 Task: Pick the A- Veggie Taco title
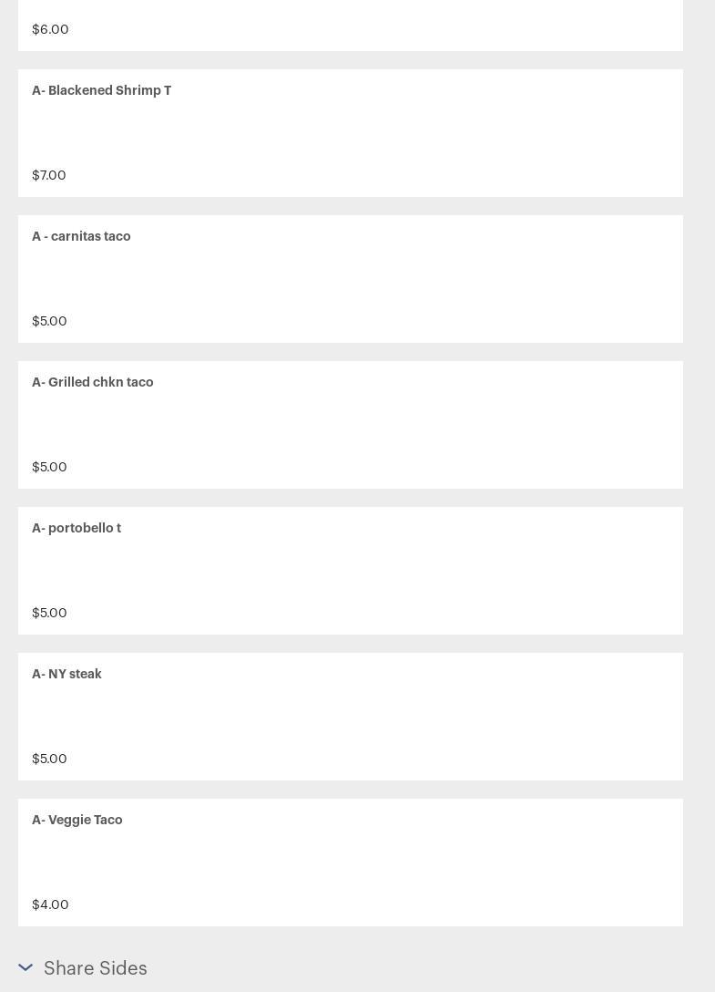coord(77,820)
